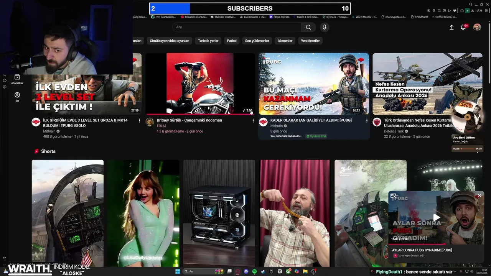Open Britney Sürtük - Congamınki Kocaman title
The height and width of the screenshot is (276, 491).
coord(189,120)
